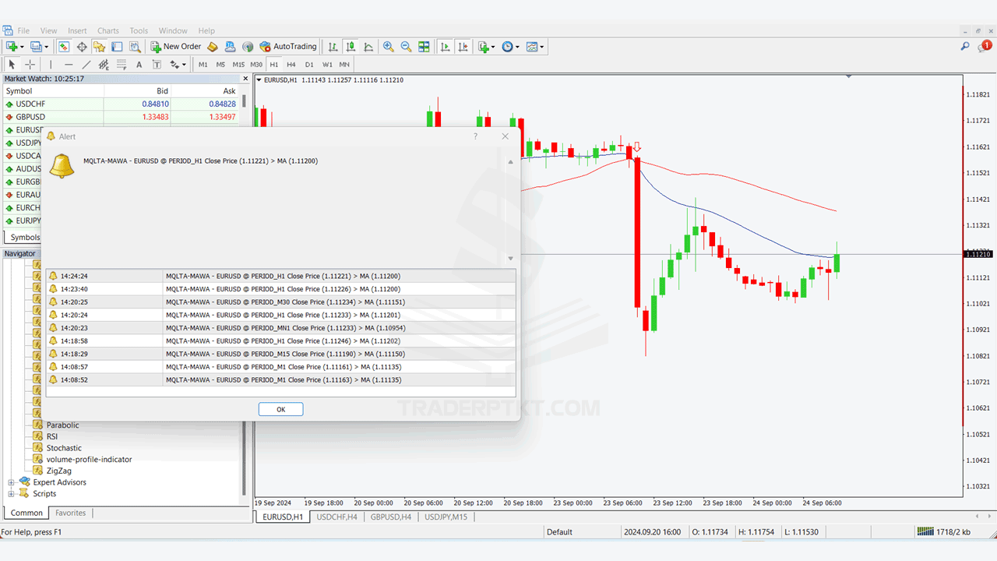Select the text label 'T' tool

(157, 65)
